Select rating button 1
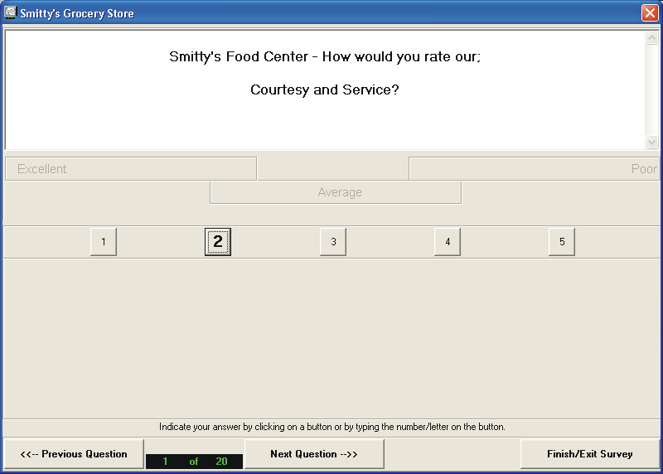663x474 pixels. coord(104,242)
